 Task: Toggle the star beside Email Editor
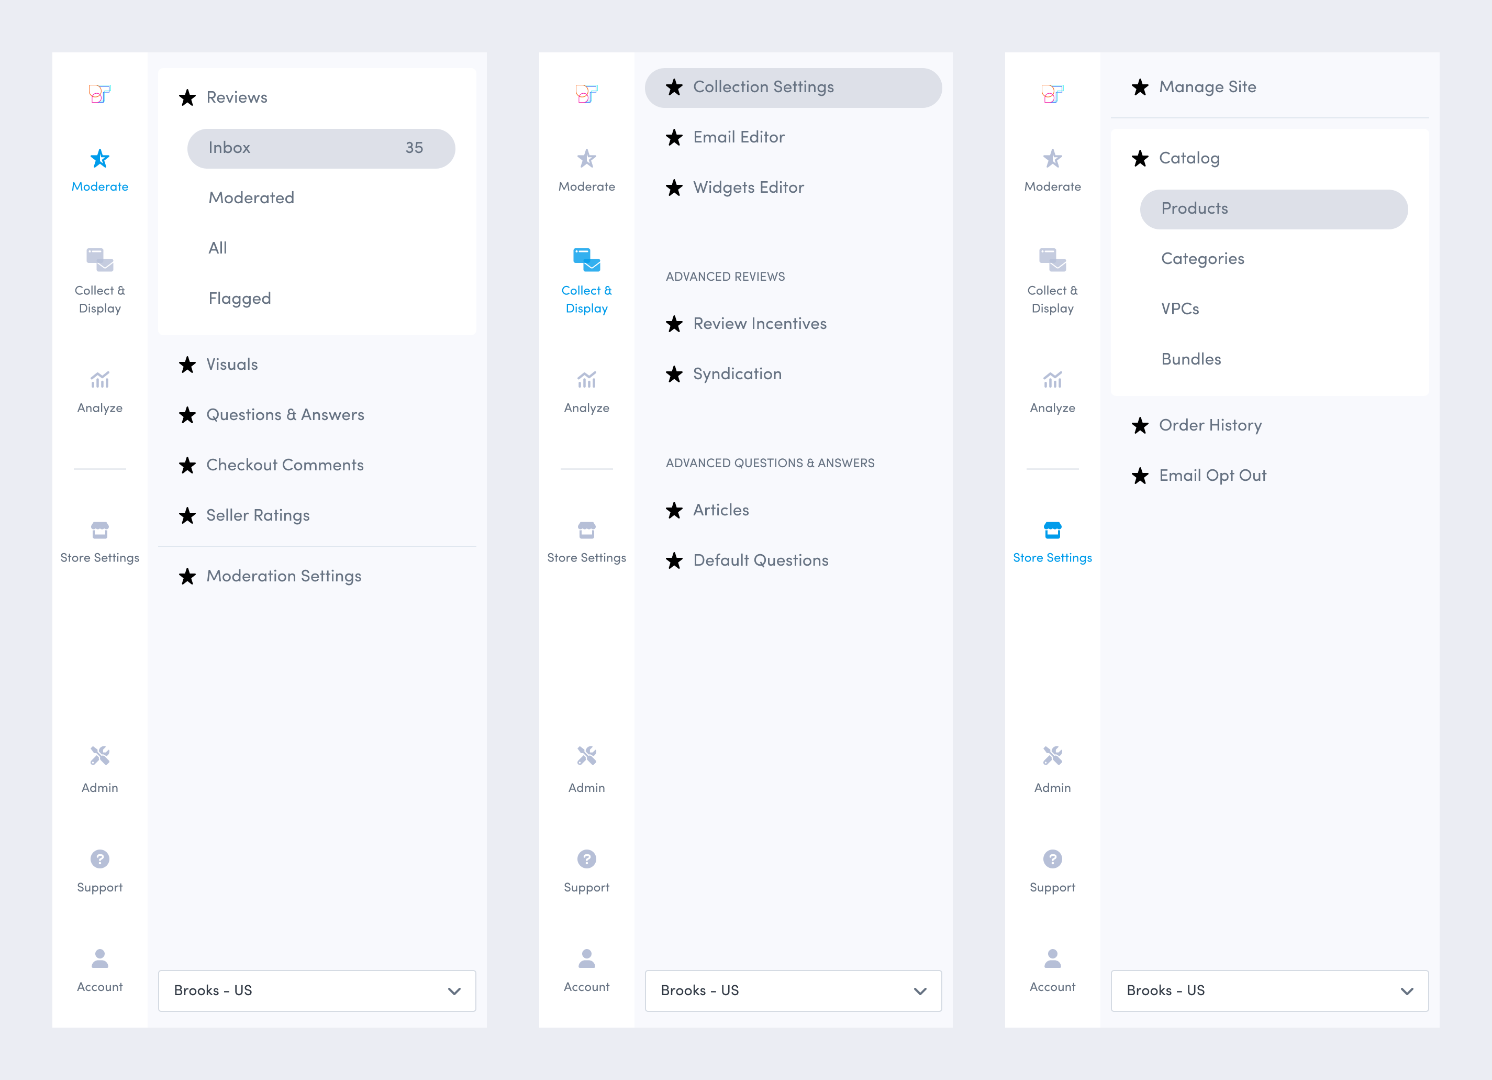[674, 138]
